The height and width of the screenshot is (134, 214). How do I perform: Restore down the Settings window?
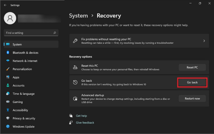(200, 3)
